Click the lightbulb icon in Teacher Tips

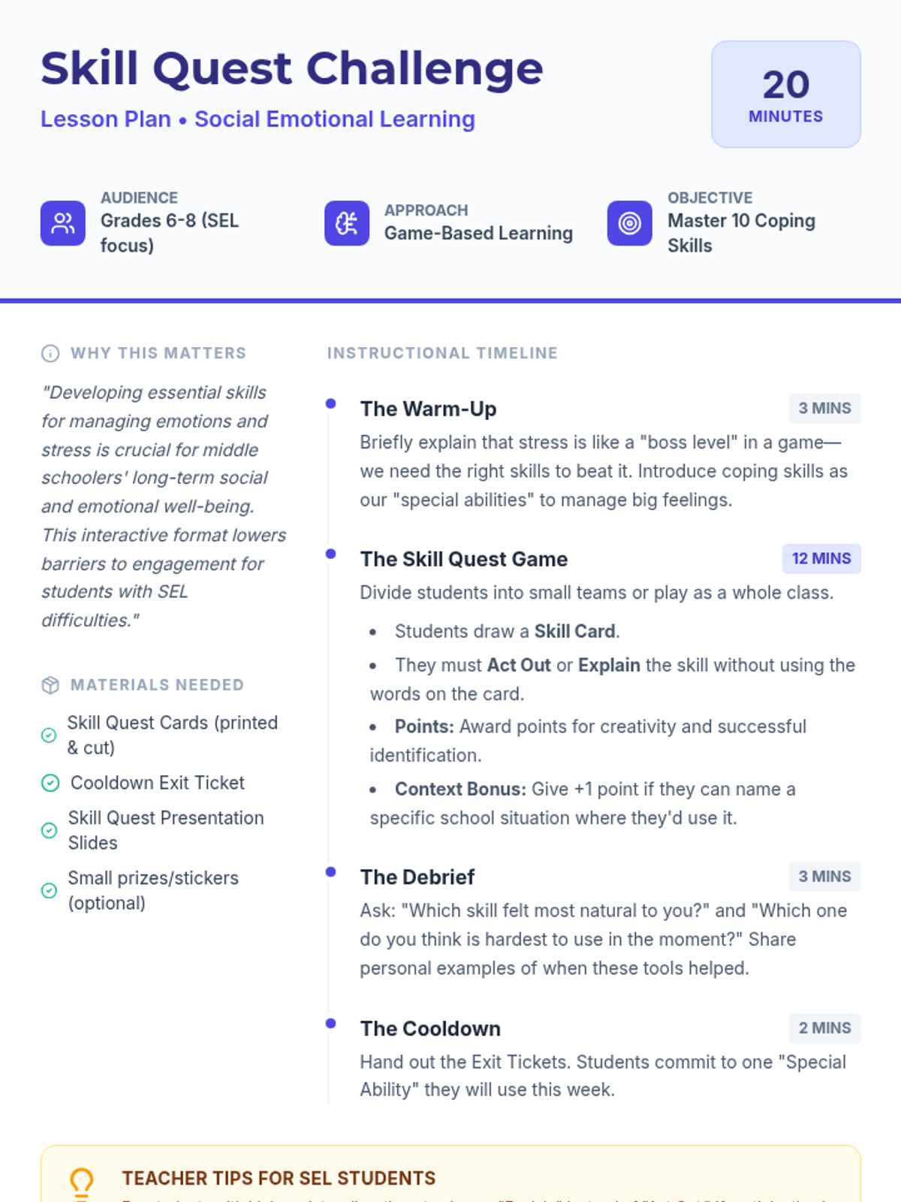[81, 1182]
